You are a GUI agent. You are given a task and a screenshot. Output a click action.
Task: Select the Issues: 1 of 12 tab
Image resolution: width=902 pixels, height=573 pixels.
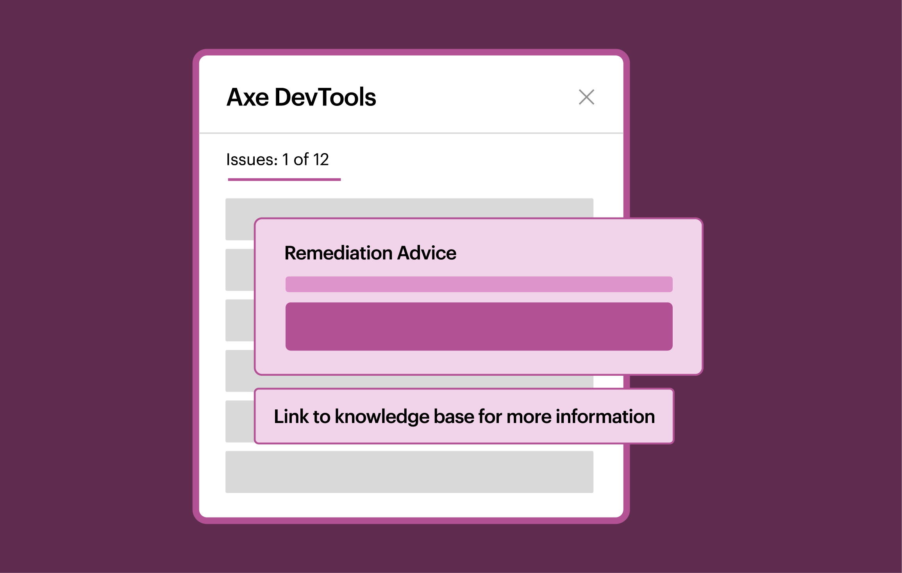tap(278, 159)
